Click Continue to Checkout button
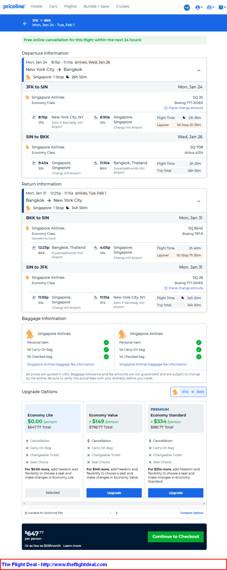This screenshot has height=570, width=227. 176,536
